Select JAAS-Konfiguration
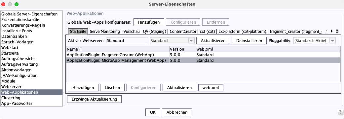Viewport: 344px width, 119px height. coord(32,75)
